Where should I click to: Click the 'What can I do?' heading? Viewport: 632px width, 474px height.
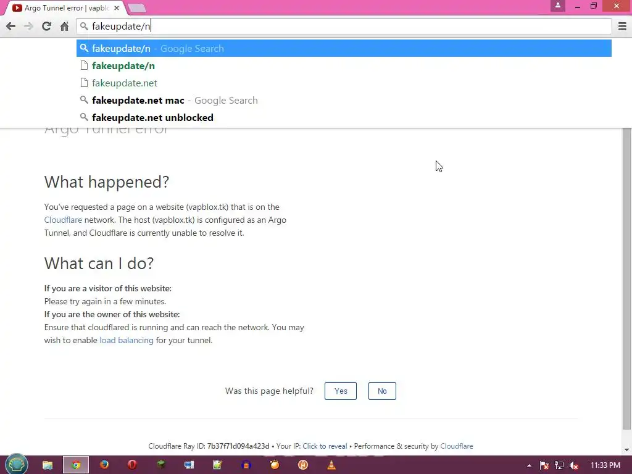tap(99, 263)
